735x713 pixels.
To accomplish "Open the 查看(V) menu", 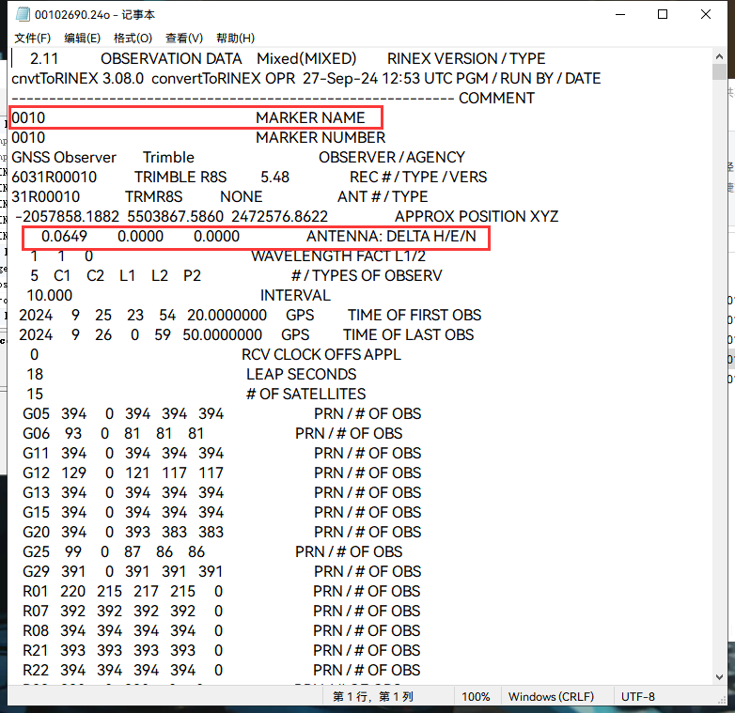I will tap(184, 38).
